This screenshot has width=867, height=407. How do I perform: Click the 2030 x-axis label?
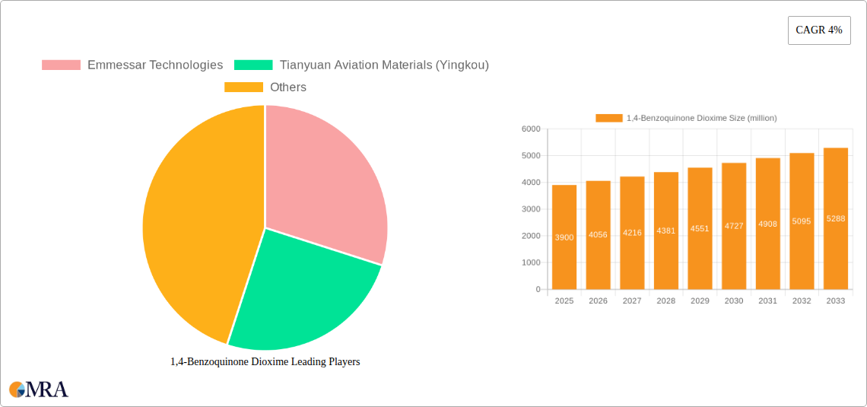(x=735, y=300)
